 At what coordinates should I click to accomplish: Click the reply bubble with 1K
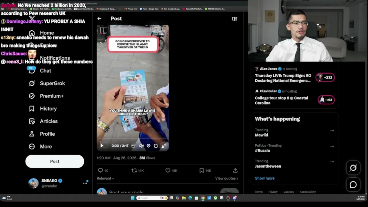[x=103, y=170]
